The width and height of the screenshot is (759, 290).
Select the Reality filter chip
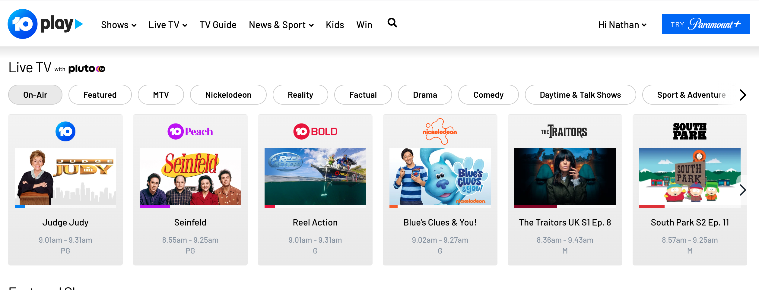pyautogui.click(x=300, y=95)
